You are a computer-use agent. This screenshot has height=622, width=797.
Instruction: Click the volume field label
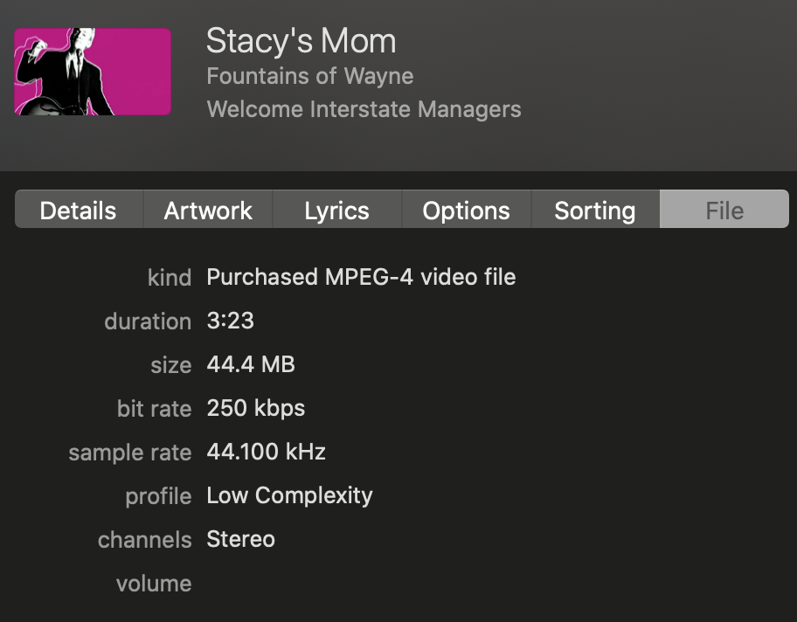tap(154, 584)
